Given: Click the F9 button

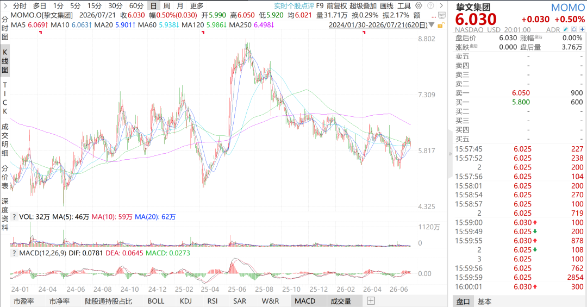Looking at the screenshot, I should click(320, 5).
